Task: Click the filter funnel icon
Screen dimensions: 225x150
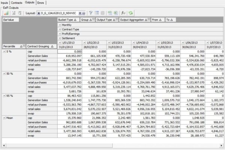Action: (91, 13)
